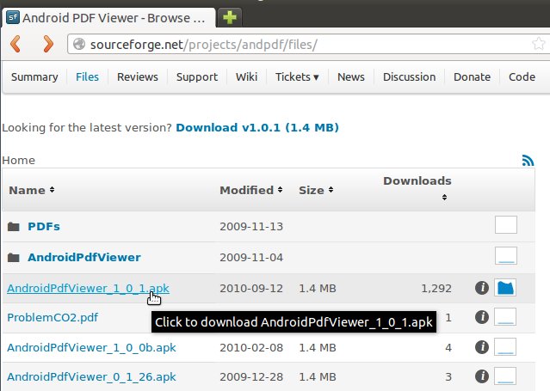Sort files by Downloads column
The image size is (550, 391).
coord(417,188)
